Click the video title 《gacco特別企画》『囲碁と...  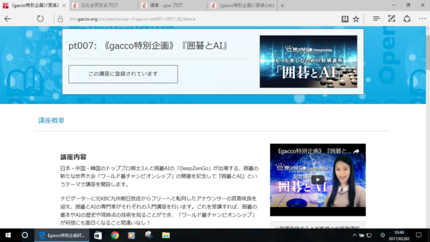click(314, 151)
